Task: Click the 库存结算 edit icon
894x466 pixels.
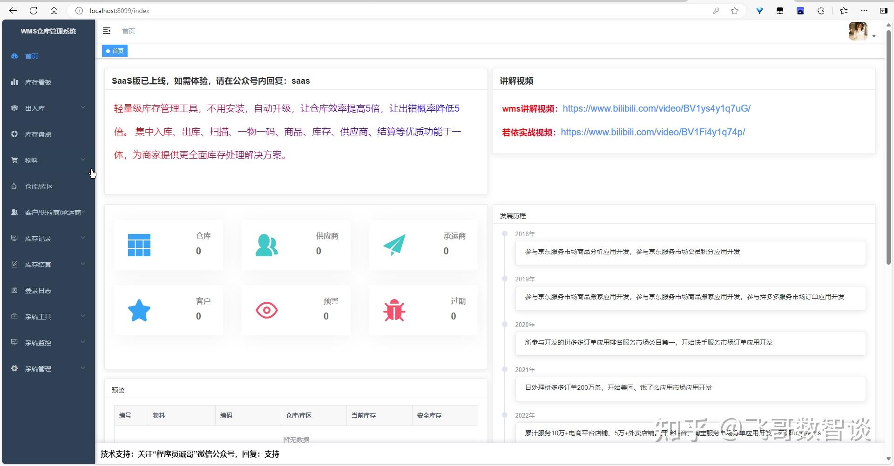Action: (x=14, y=265)
